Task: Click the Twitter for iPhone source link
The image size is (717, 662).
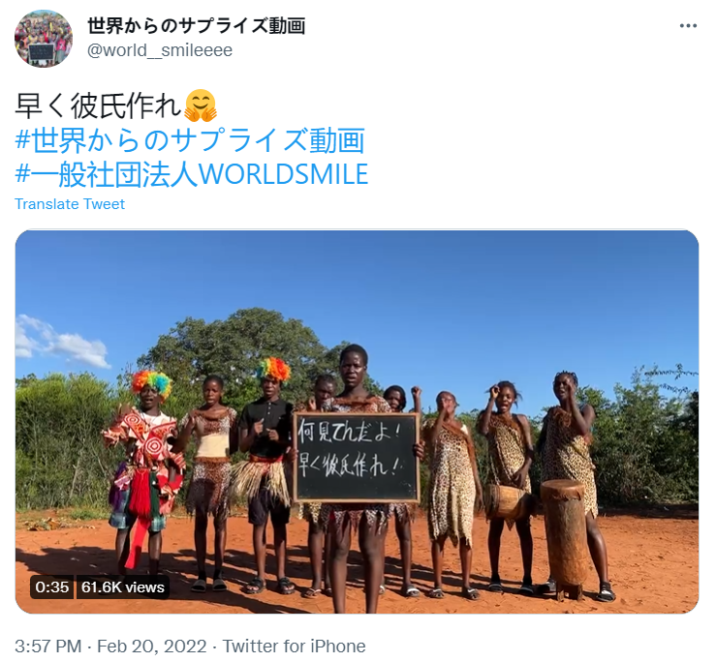Action: [x=294, y=646]
